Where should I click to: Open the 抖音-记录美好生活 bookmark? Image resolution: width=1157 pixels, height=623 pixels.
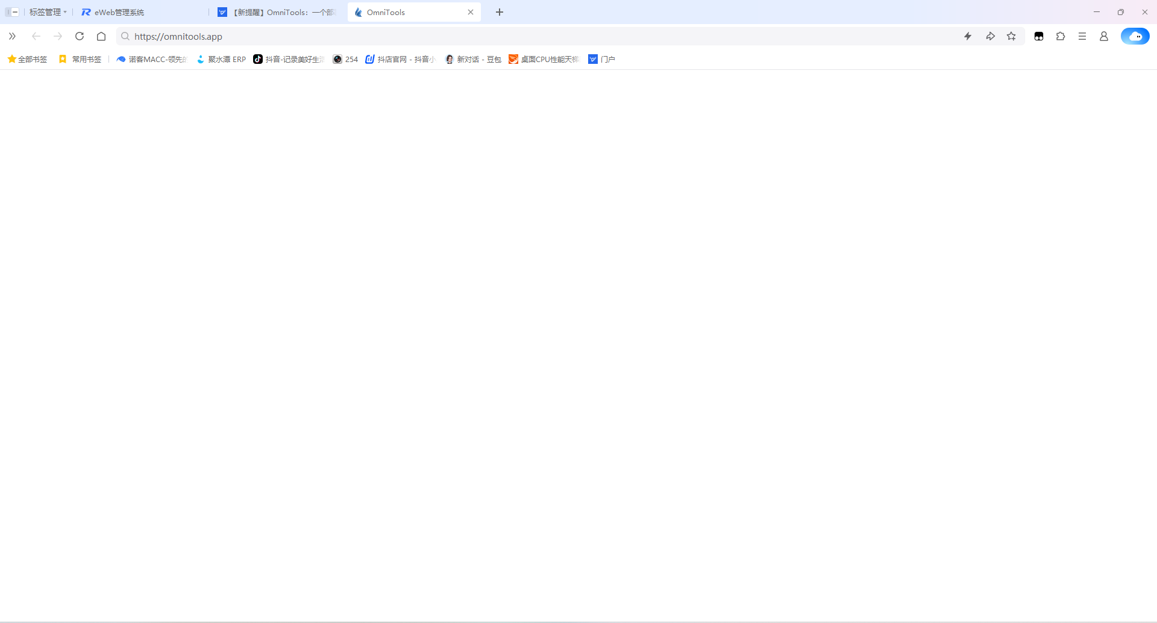pos(289,59)
